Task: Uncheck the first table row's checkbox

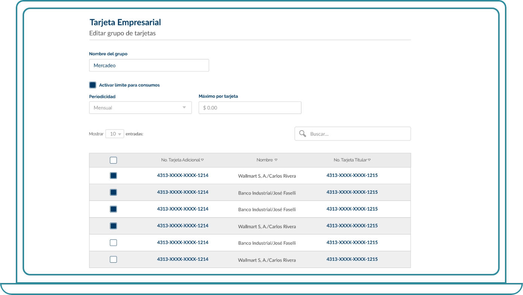Action: pos(113,175)
